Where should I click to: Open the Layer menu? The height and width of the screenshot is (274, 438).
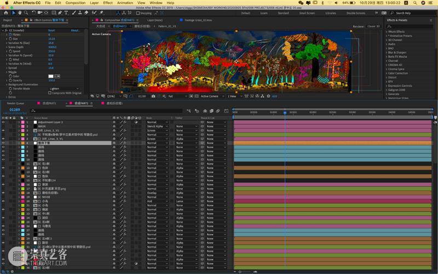(x=94, y=3)
